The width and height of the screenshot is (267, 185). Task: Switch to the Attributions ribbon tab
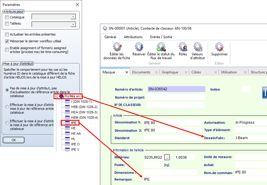point(133,37)
